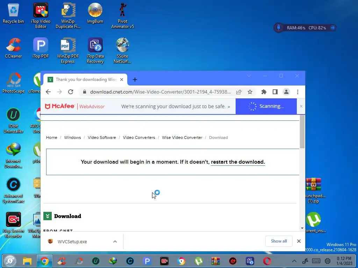
Task: Click the scrollbar down arrow
Action: click(x=302, y=228)
